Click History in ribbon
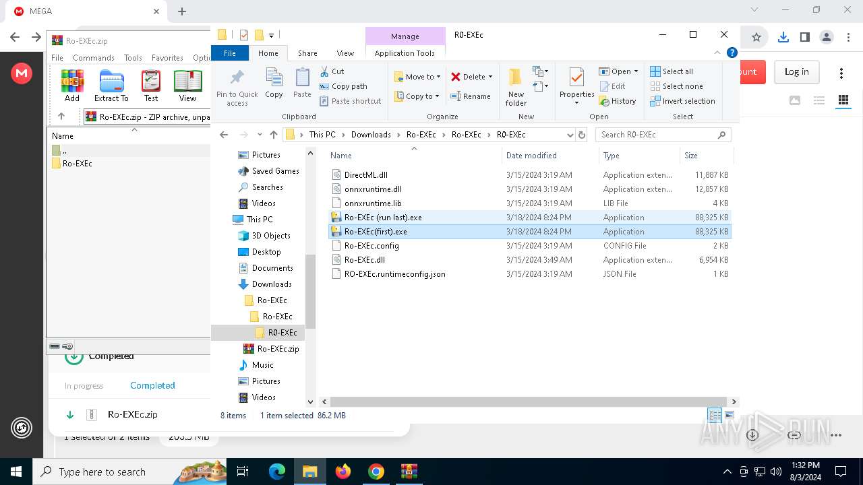Screen dimensions: 863x485 618,101
